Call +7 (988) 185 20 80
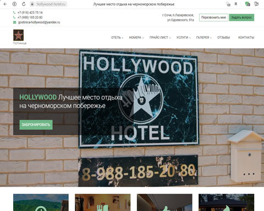 [30, 18]
